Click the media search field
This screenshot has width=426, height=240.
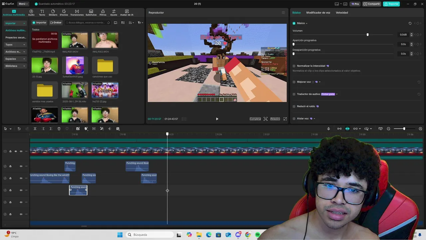pyautogui.click(x=88, y=23)
